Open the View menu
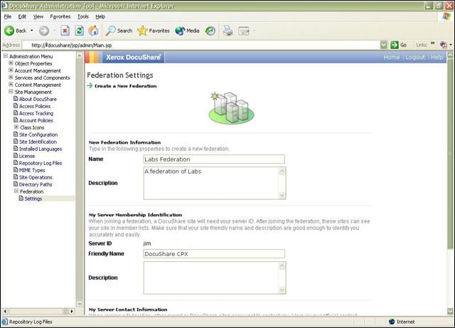The width and height of the screenshot is (455, 328). tap(38, 16)
